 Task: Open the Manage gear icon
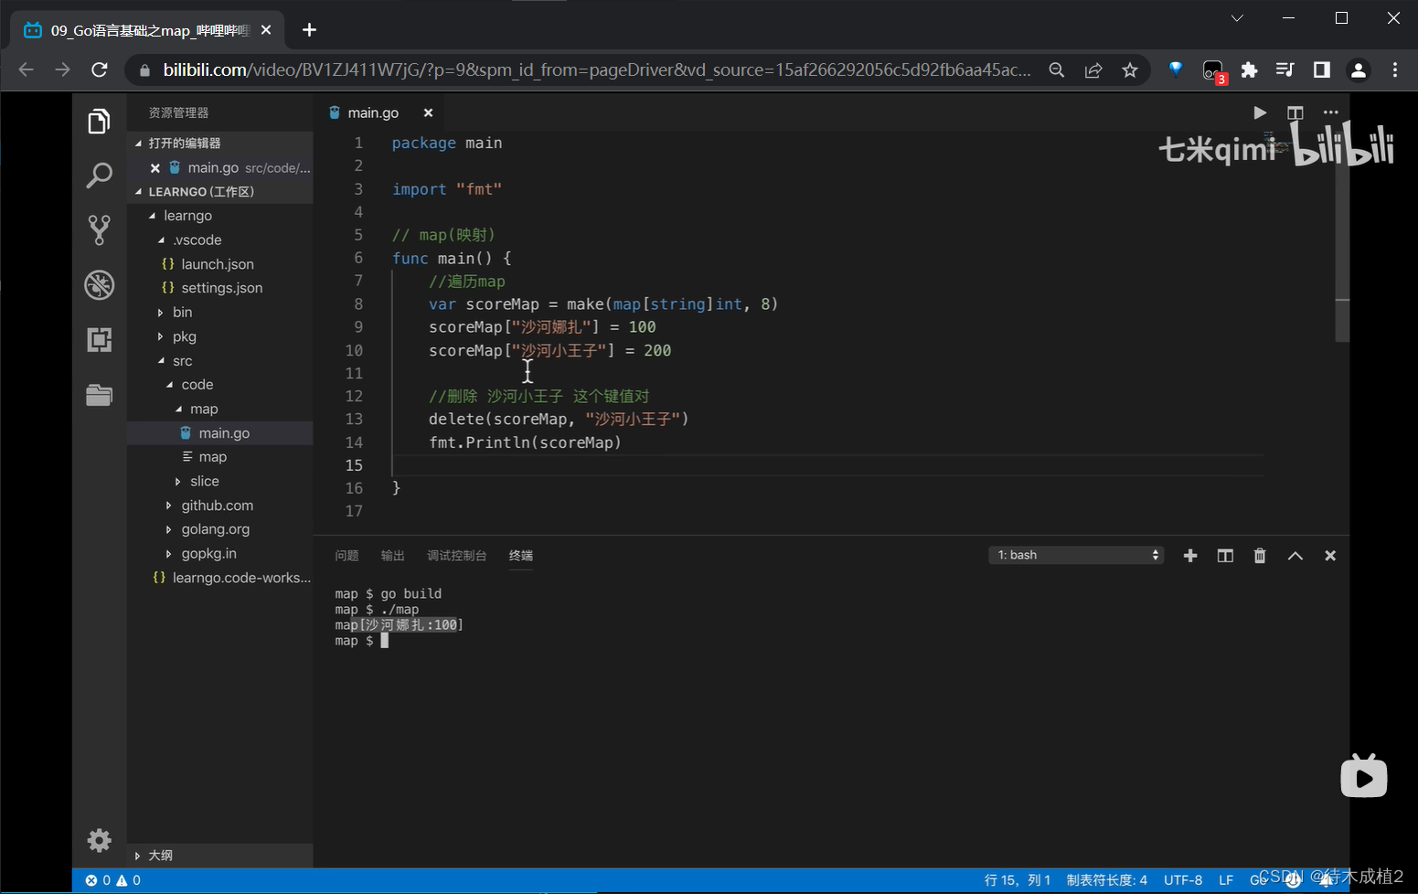coord(99,840)
